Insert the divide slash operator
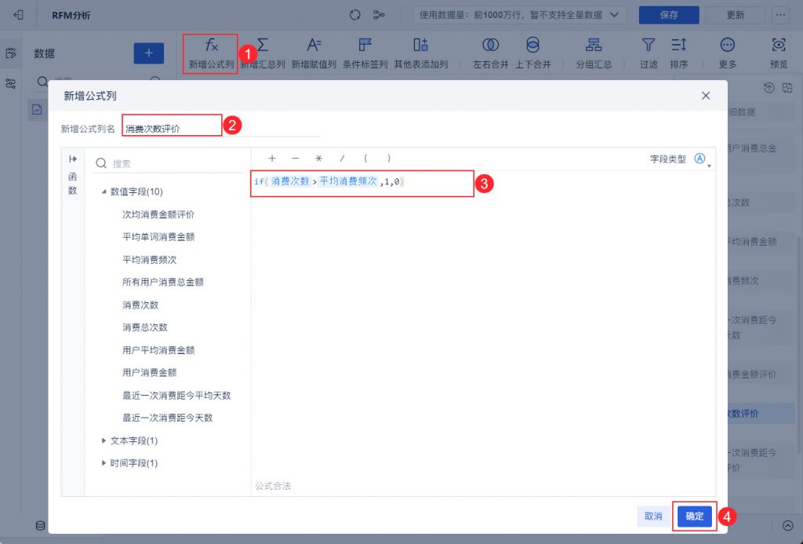Viewport: 803px width, 544px height. (342, 159)
